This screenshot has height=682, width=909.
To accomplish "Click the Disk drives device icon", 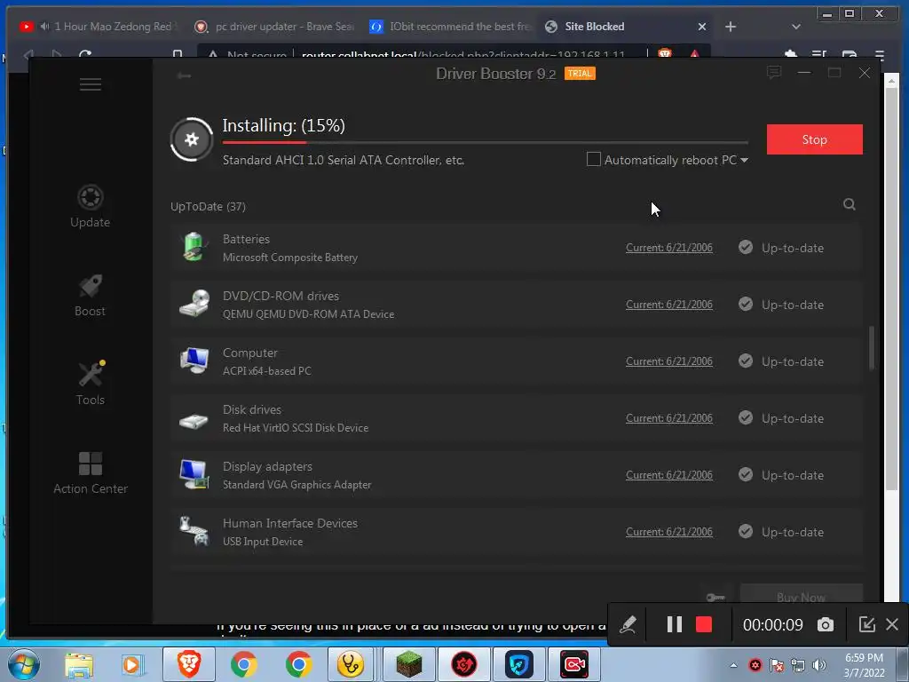I will (x=194, y=420).
